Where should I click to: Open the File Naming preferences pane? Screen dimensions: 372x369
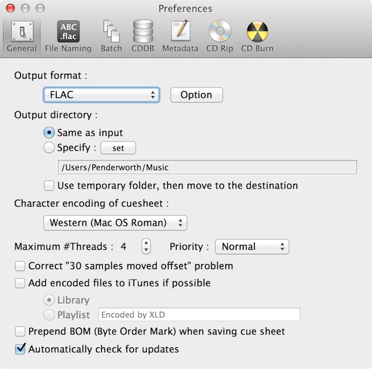(x=68, y=37)
